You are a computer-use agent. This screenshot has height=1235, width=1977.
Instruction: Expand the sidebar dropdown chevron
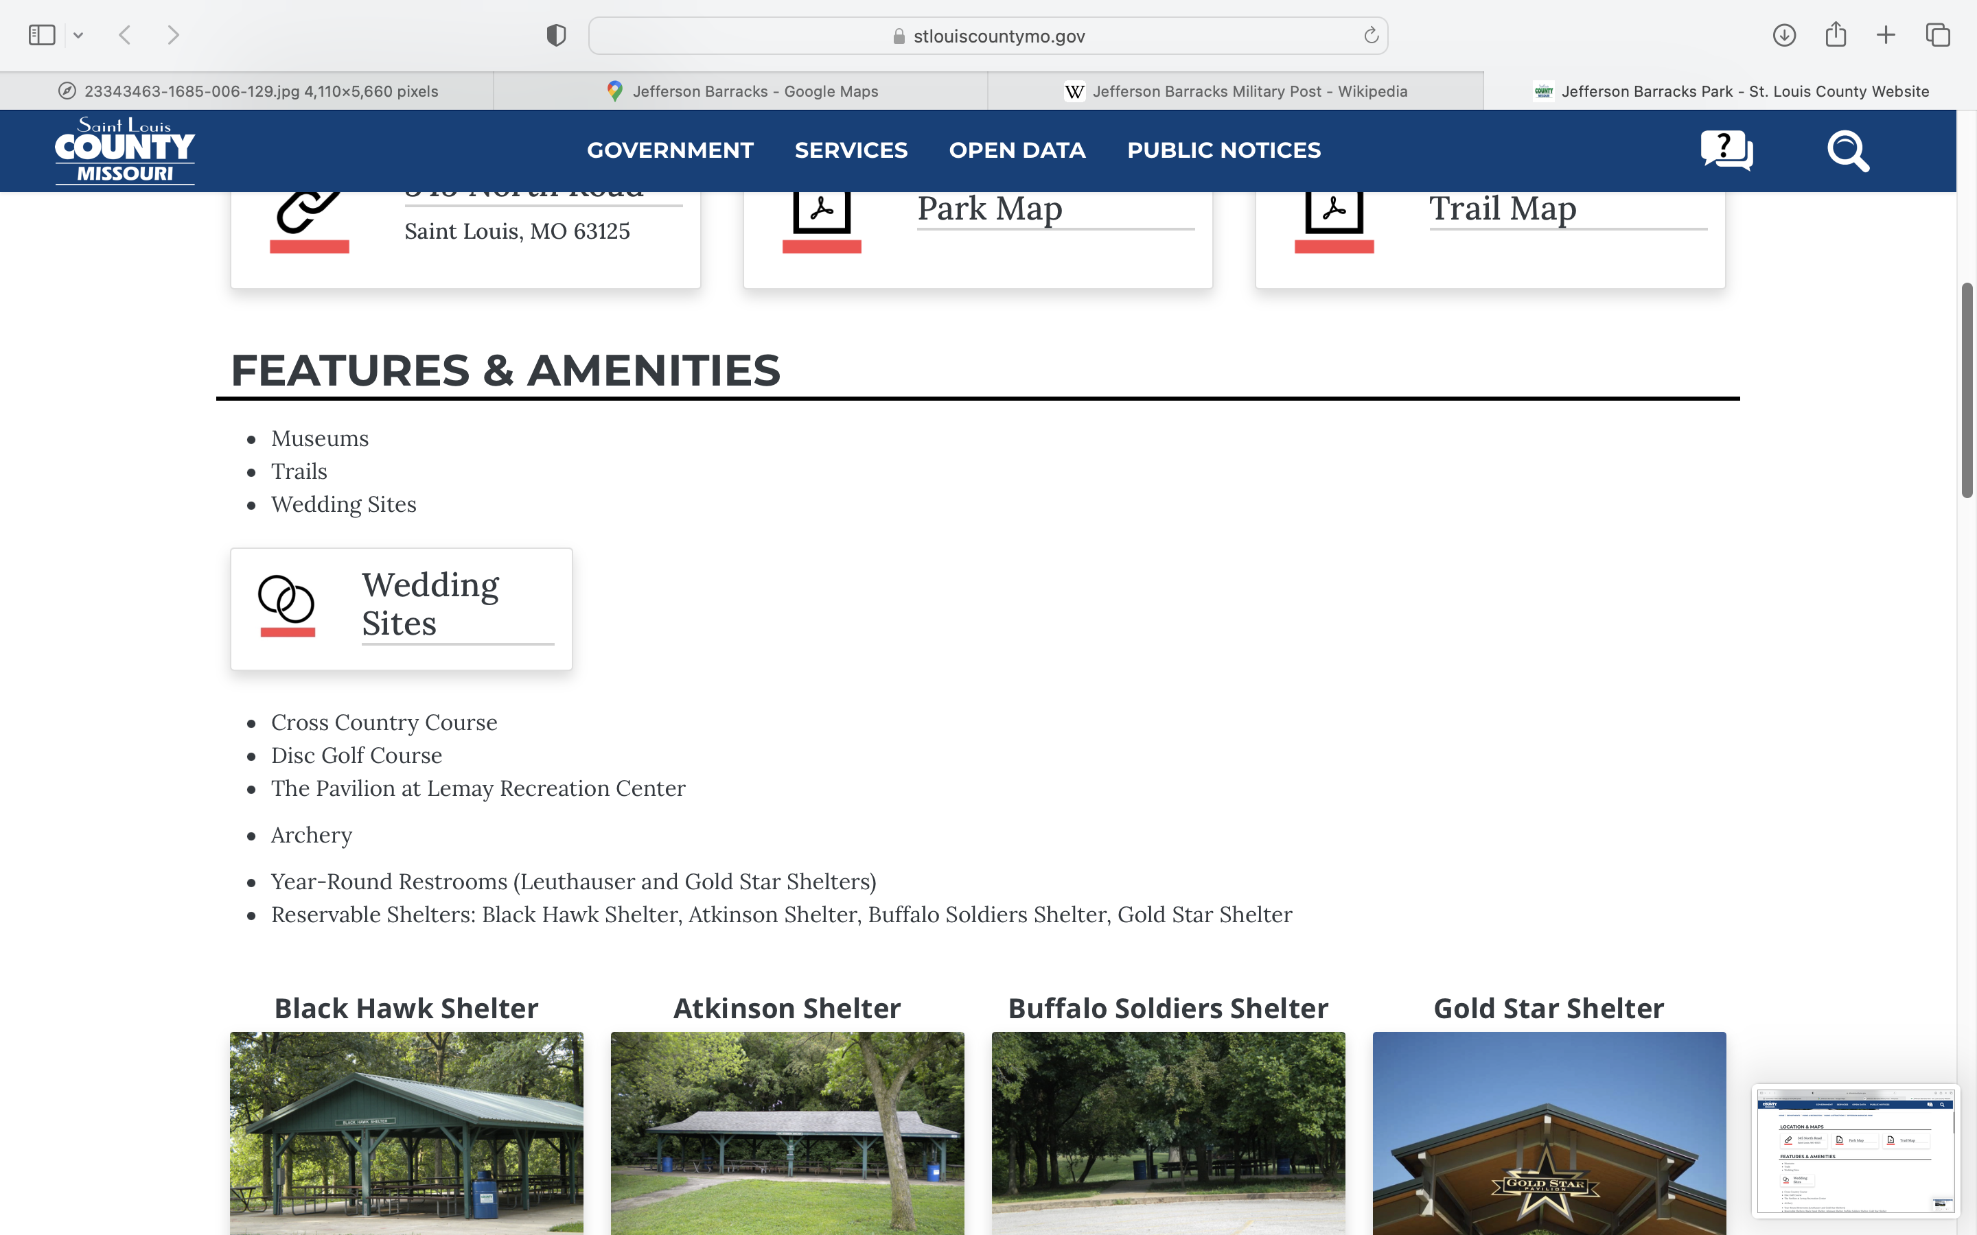[78, 35]
